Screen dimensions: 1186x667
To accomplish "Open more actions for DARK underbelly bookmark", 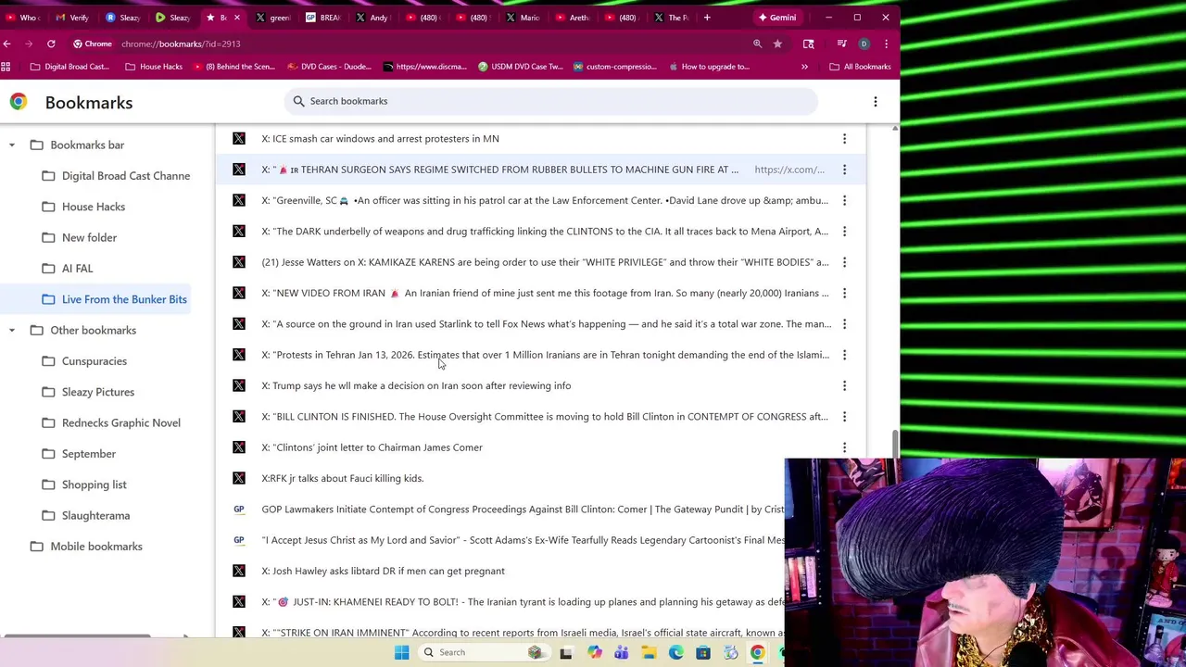I will (844, 232).
